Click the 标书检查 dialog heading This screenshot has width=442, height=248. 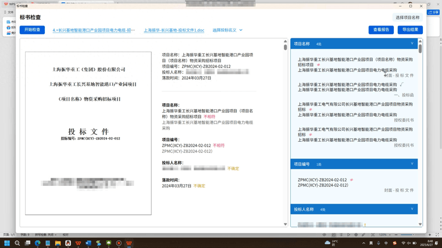[x=30, y=17]
